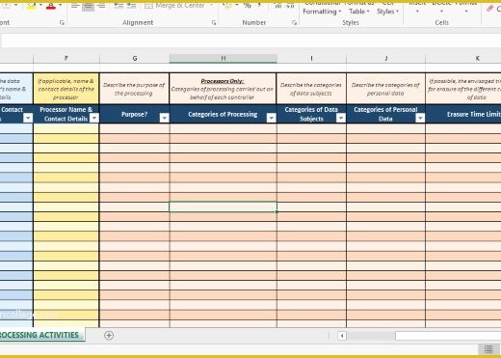The width and height of the screenshot is (501, 358).
Task: Click the horizontal scrollbar left arrow
Action: (342, 336)
